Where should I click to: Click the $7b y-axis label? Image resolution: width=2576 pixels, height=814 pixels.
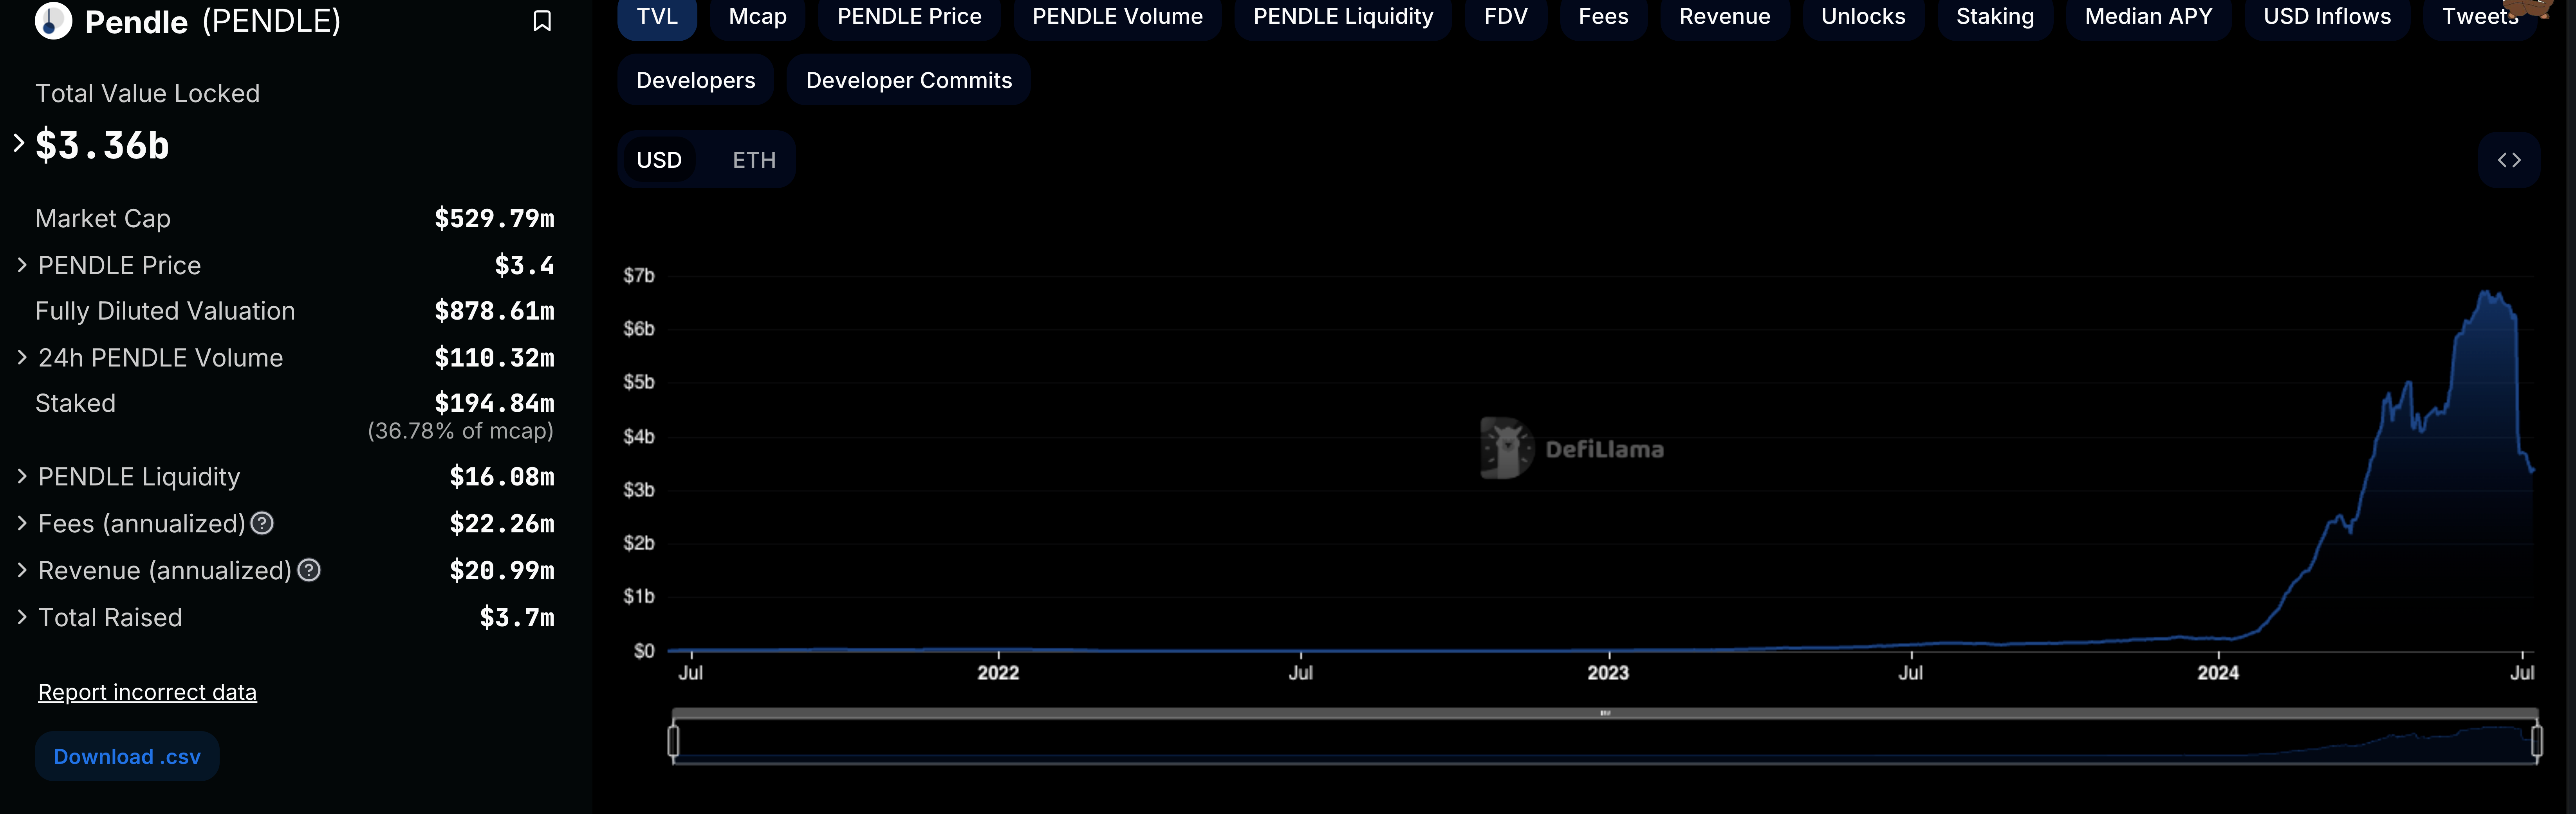click(x=639, y=276)
